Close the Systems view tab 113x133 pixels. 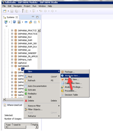tap(17, 17)
